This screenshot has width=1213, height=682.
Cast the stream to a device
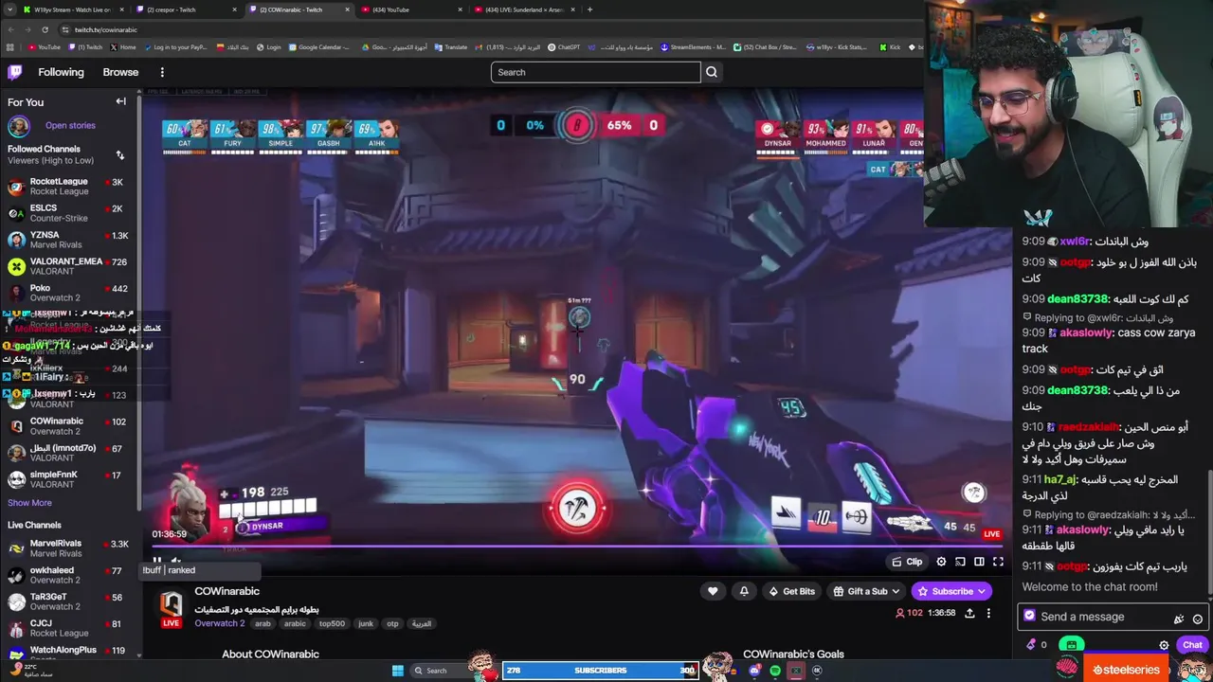(x=960, y=562)
